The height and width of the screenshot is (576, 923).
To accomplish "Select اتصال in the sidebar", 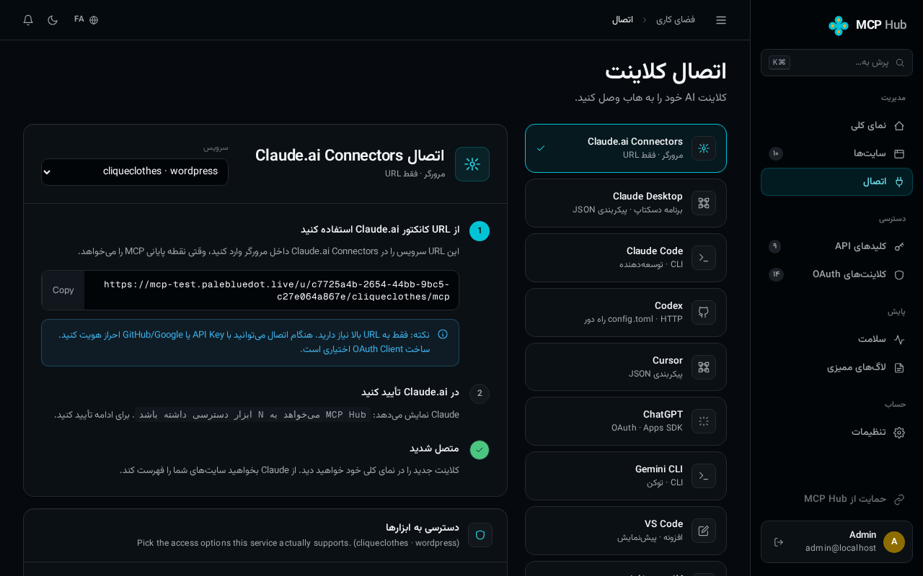I will point(836,181).
